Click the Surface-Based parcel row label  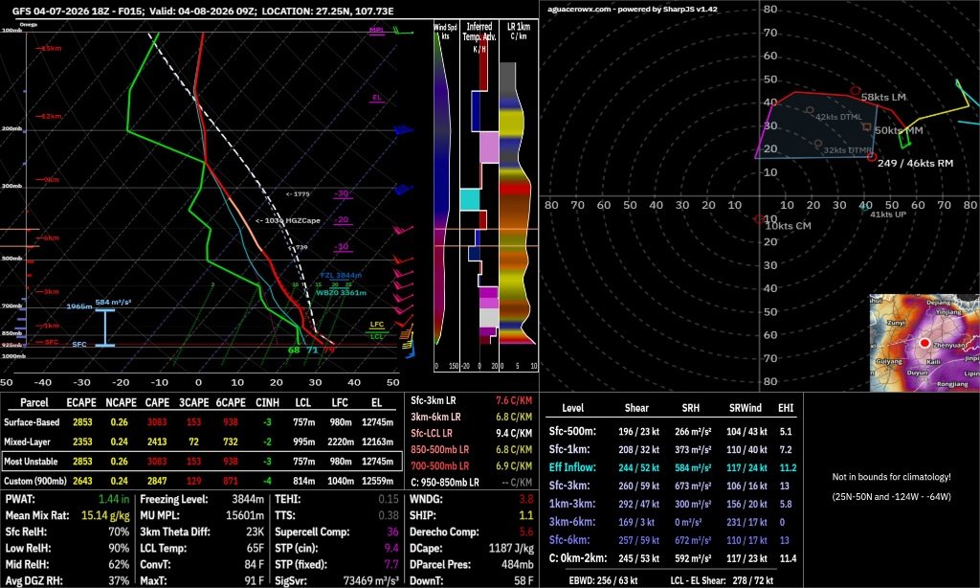click(x=32, y=422)
